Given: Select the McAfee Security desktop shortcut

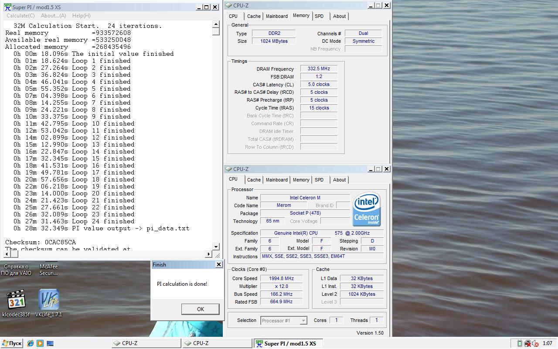Looking at the screenshot, I should point(49,269).
